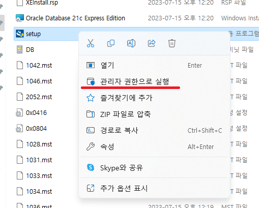Viewport: 265px width, 208px height.
Task: Select the XEInstall.rsp file
Action: click(x=42, y=3)
